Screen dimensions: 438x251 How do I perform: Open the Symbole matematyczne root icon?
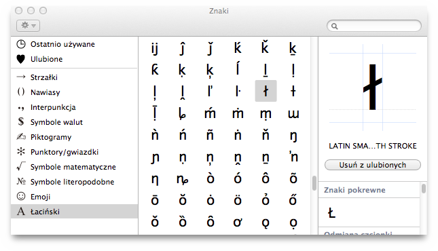click(x=21, y=166)
